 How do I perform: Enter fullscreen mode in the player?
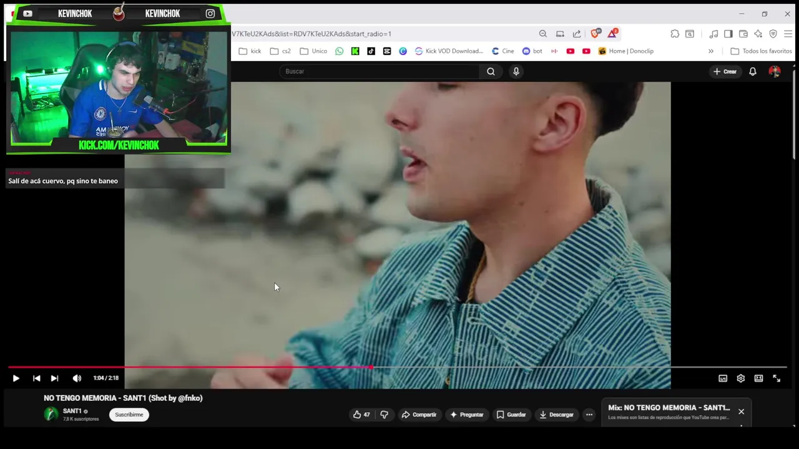[x=777, y=378]
